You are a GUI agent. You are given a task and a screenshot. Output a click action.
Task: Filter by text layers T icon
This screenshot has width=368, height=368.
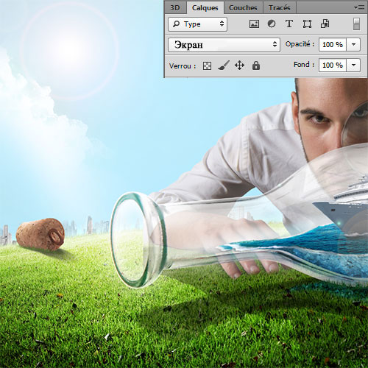[289, 24]
